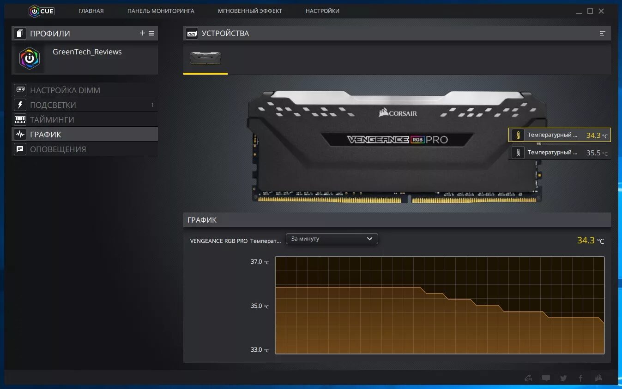Open the Настройка DIMM panel icon
Screen dimensions: 622x389
click(x=19, y=89)
